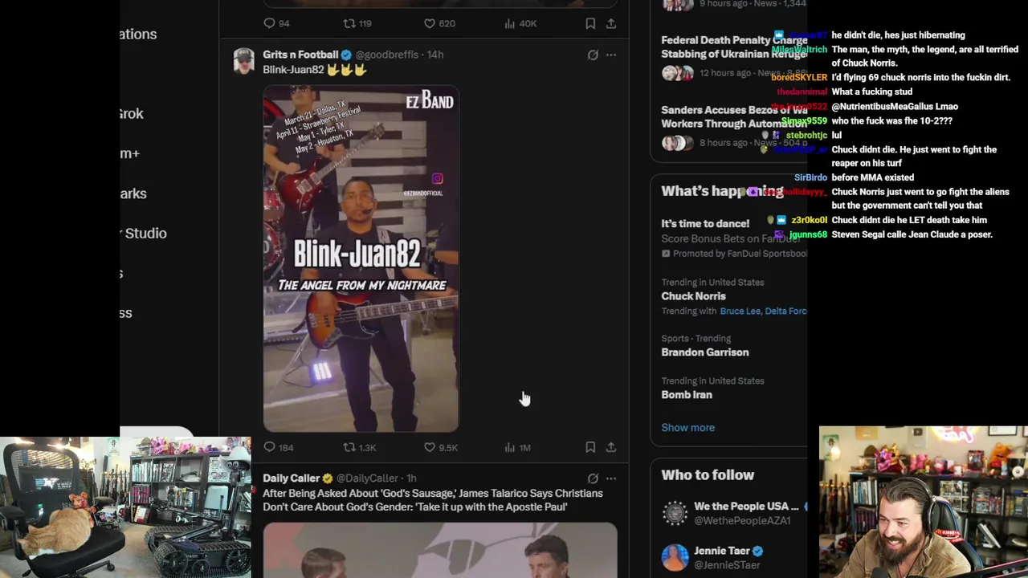Open more options for Grits n Football post
The image size is (1028, 578).
[611, 55]
